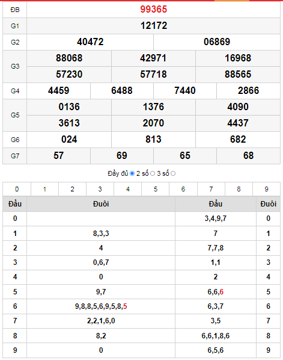Select digit filter 8 tab

click(x=239, y=189)
